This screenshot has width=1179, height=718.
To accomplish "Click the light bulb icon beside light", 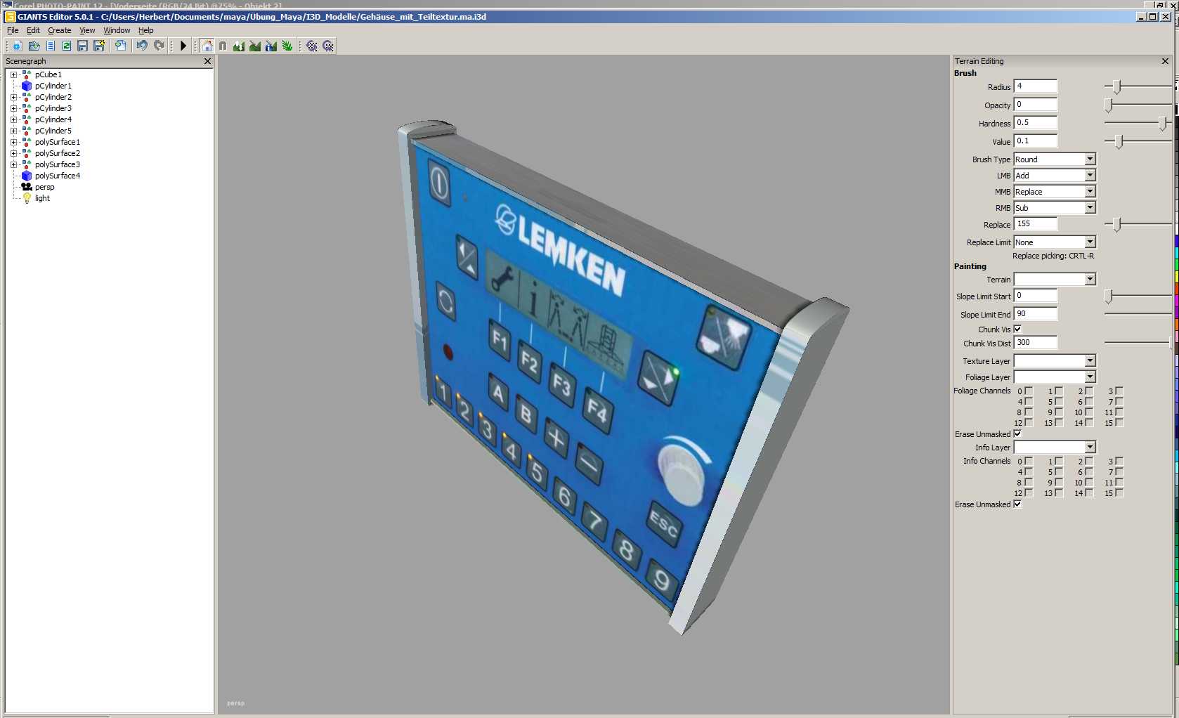I will click(x=27, y=198).
